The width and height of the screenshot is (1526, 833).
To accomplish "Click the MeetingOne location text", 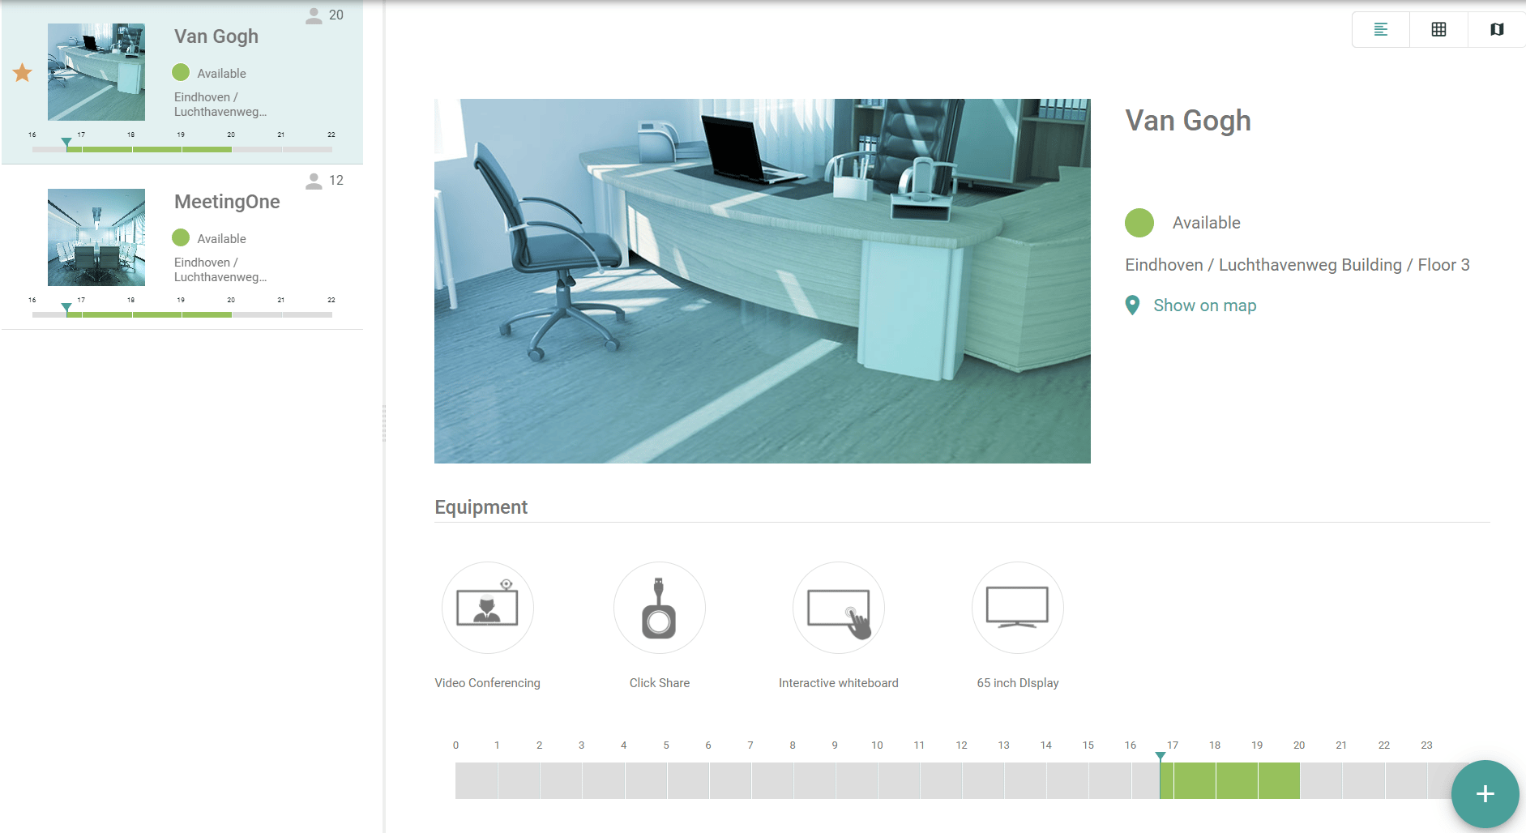I will (220, 270).
